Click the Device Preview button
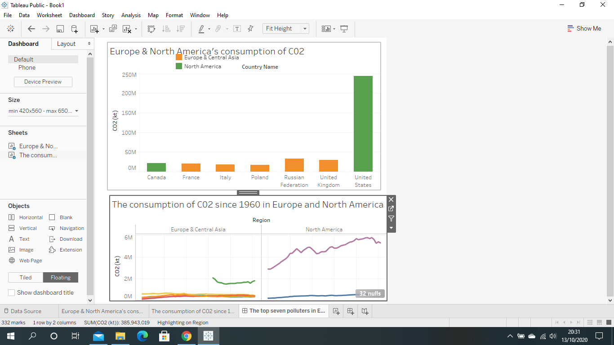The image size is (614, 345). pos(43,82)
